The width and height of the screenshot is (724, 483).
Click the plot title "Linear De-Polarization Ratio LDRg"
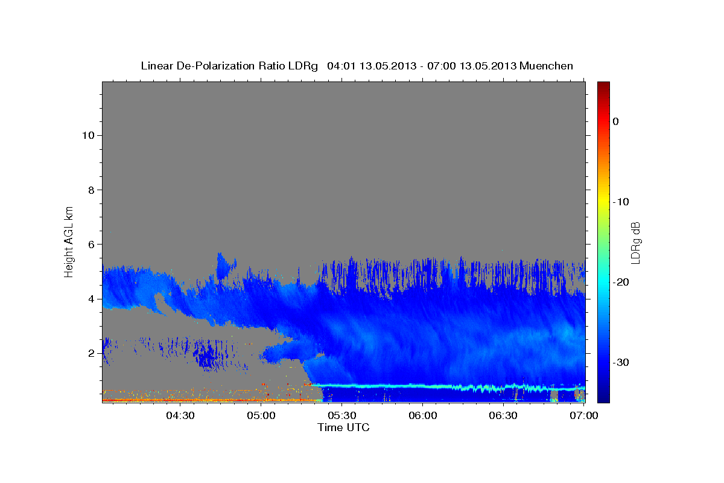click(229, 66)
